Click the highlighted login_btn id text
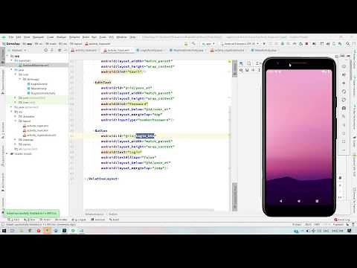The image size is (357, 268). (x=145, y=136)
